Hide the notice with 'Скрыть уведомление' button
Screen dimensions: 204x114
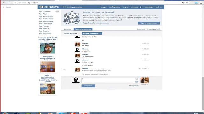[x=149, y=23]
